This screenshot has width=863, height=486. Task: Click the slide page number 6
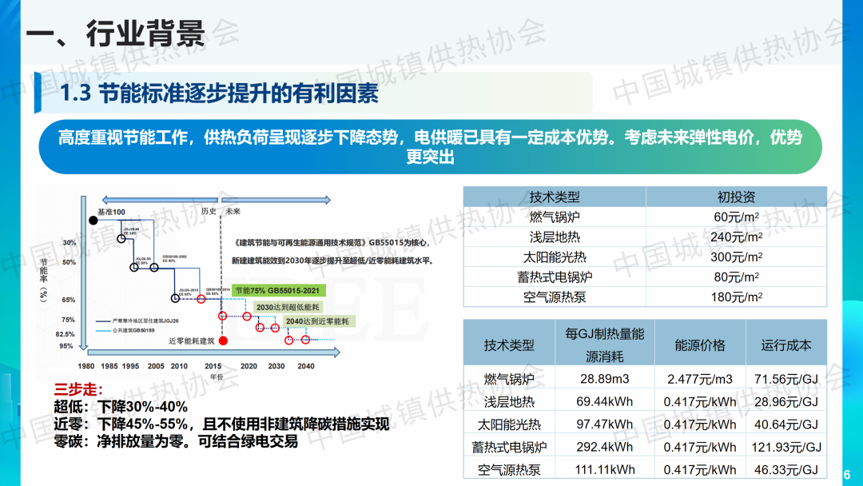click(x=848, y=473)
